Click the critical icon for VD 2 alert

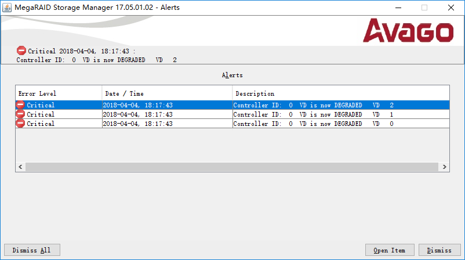click(x=20, y=105)
